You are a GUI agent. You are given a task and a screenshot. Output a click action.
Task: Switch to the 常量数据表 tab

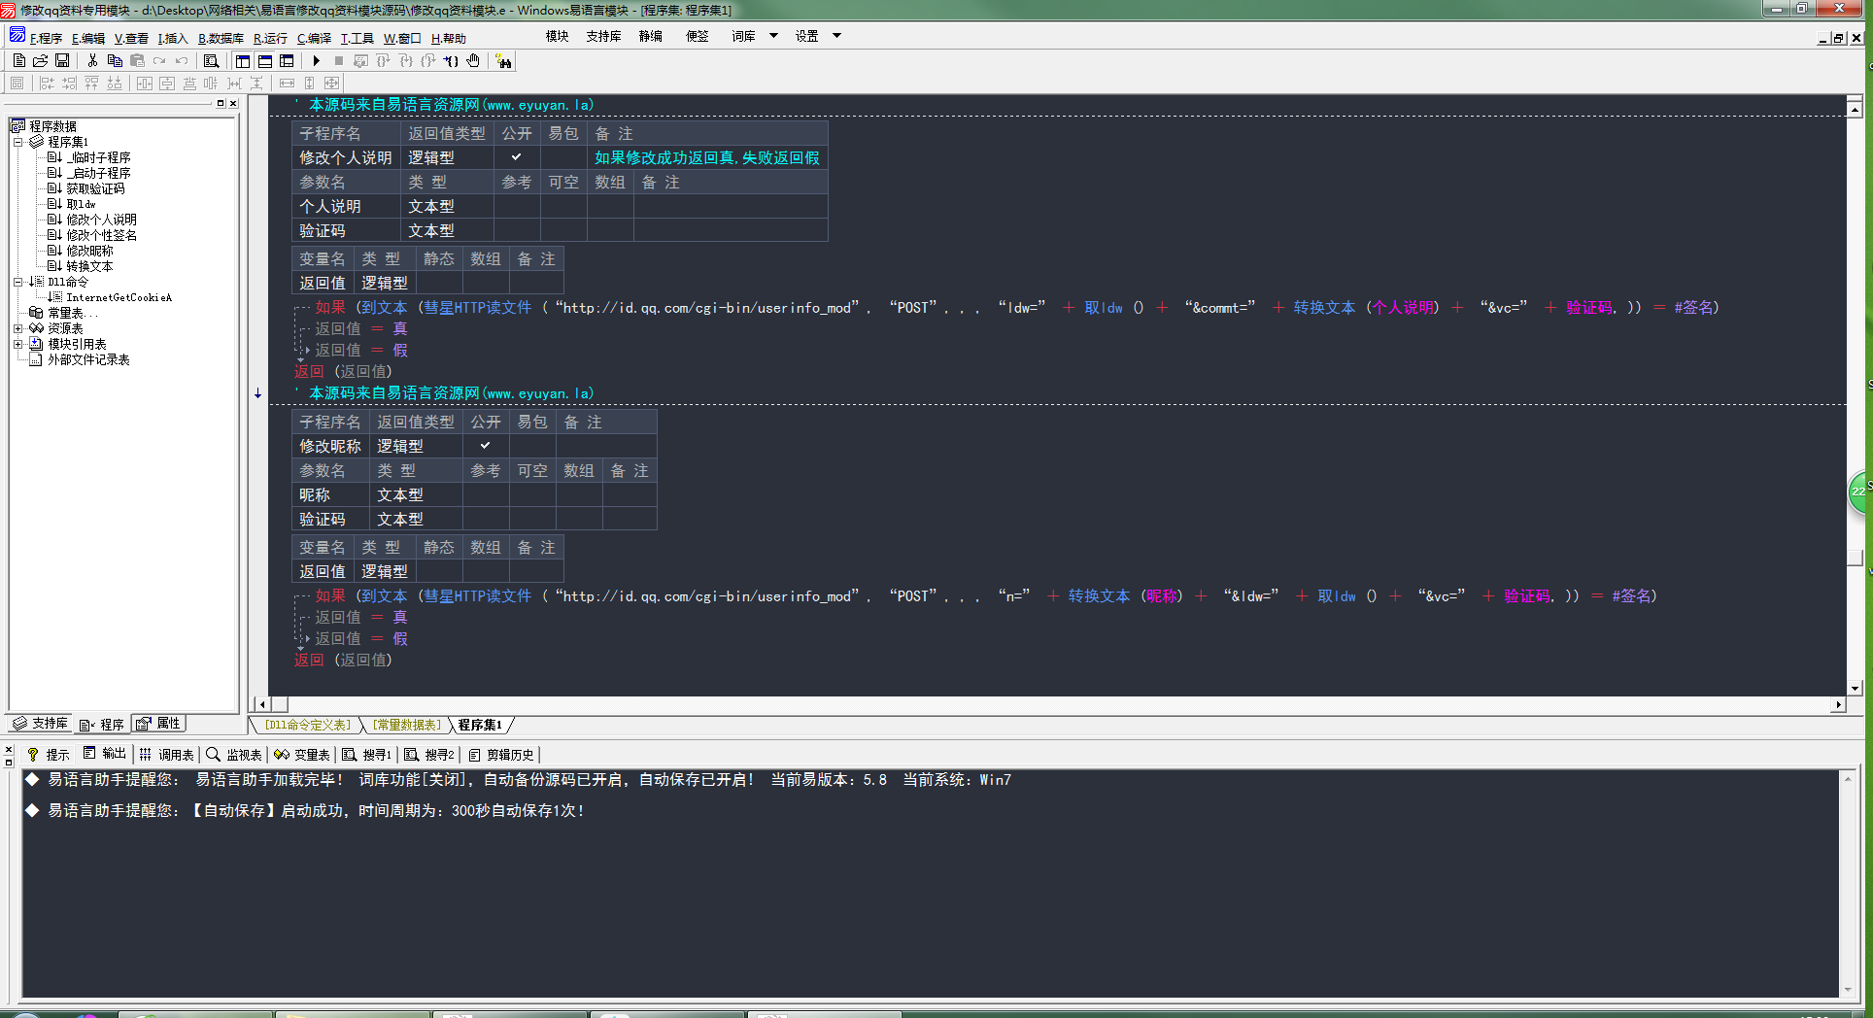[x=407, y=725]
